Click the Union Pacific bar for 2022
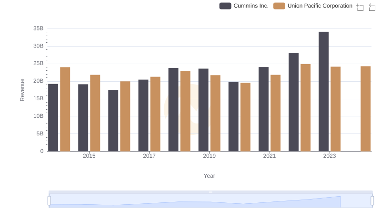 (x=305, y=108)
